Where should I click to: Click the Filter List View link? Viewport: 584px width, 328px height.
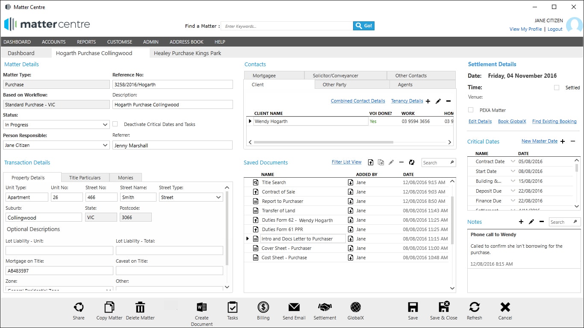[x=347, y=162]
